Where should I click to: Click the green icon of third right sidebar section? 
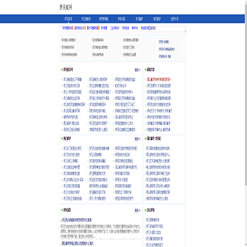(145, 210)
